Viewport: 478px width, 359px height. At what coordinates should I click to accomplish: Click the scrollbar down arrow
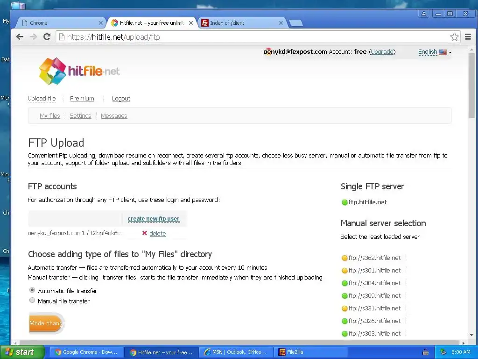[x=471, y=335]
